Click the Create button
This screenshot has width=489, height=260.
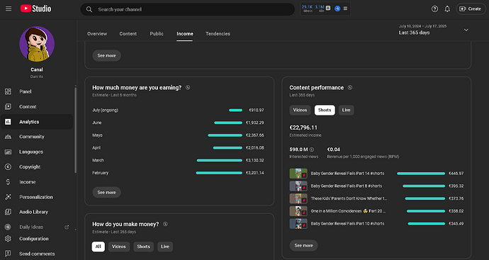coord(471,9)
